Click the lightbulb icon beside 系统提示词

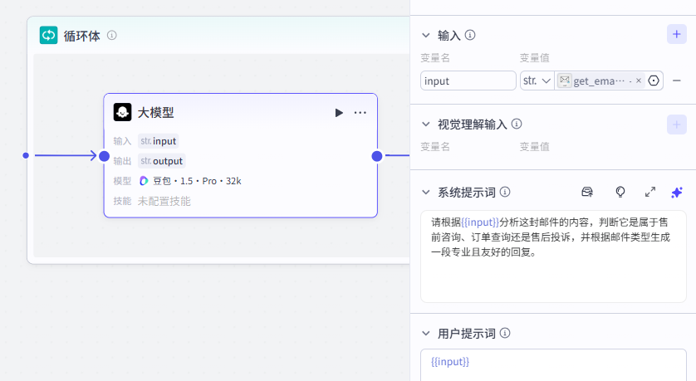pyautogui.click(x=620, y=193)
